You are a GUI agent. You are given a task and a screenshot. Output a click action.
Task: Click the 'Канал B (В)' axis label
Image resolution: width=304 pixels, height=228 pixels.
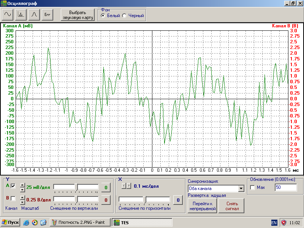(x=285, y=26)
